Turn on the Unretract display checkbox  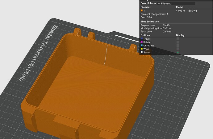click(178, 46)
